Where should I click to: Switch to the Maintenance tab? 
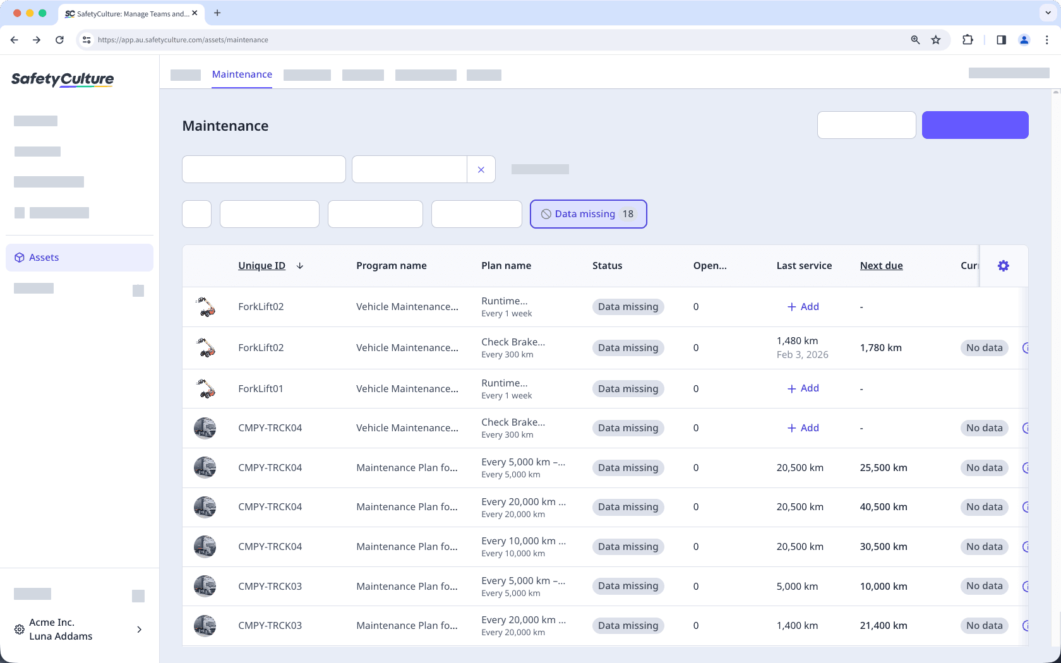242,74
